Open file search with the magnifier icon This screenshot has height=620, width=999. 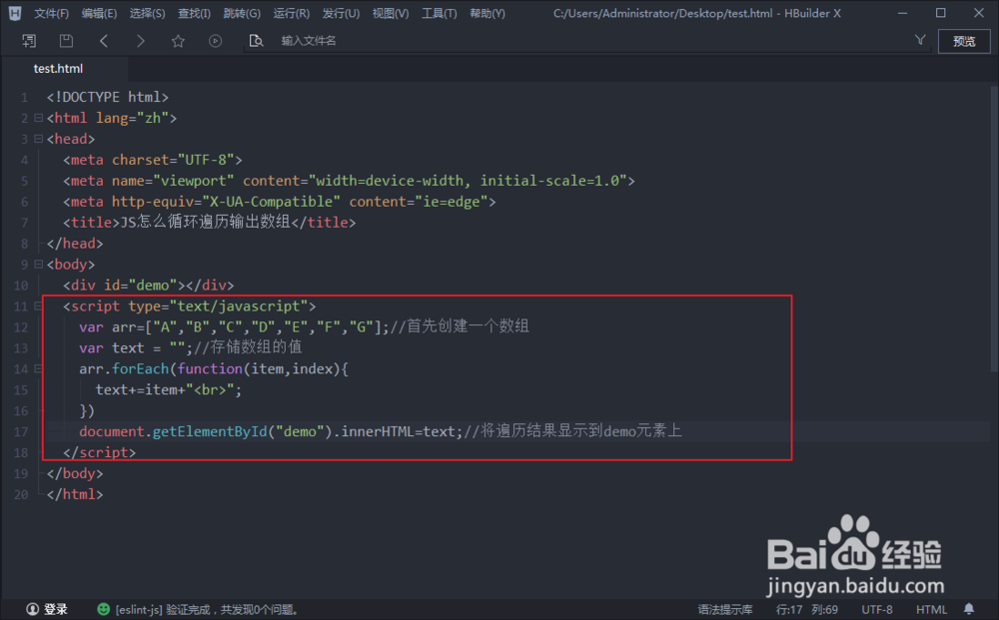[x=256, y=40]
